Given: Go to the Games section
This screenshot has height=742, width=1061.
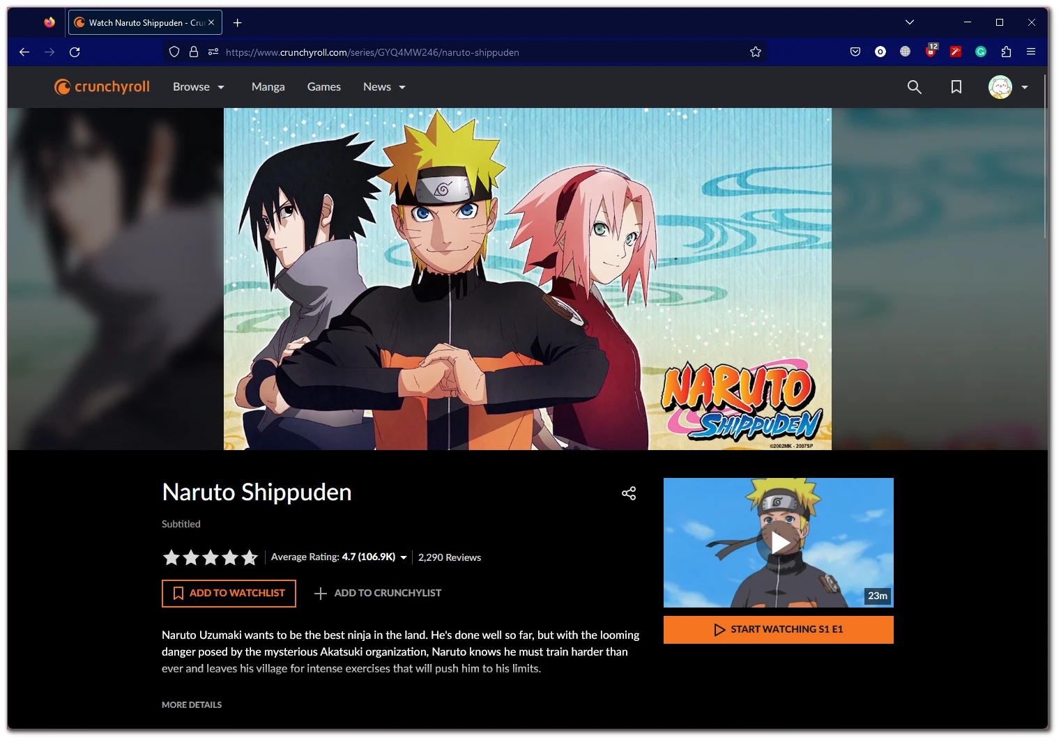Looking at the screenshot, I should tap(324, 87).
